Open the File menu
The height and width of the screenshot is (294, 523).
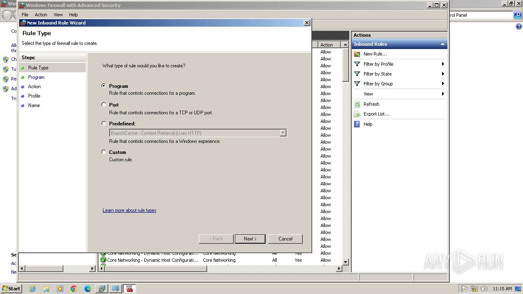click(25, 15)
